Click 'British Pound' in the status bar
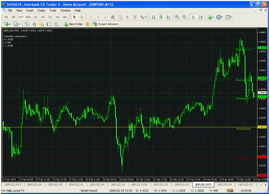The image size is (269, 194). (x=89, y=191)
